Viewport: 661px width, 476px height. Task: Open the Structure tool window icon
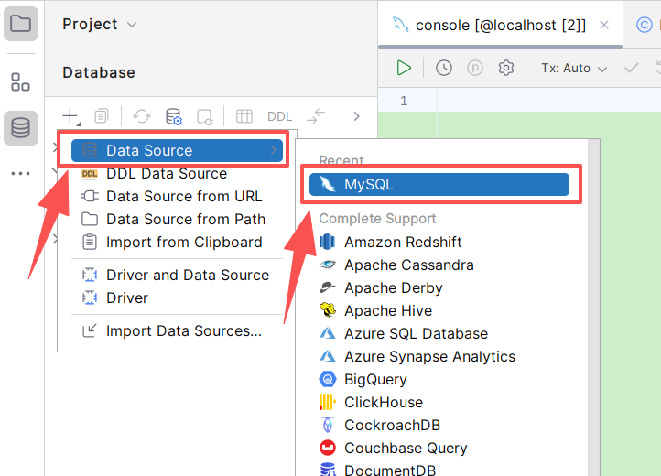pyautogui.click(x=21, y=81)
